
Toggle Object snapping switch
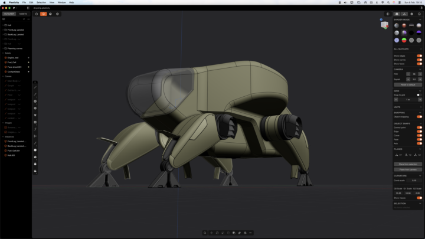pyautogui.click(x=419, y=117)
